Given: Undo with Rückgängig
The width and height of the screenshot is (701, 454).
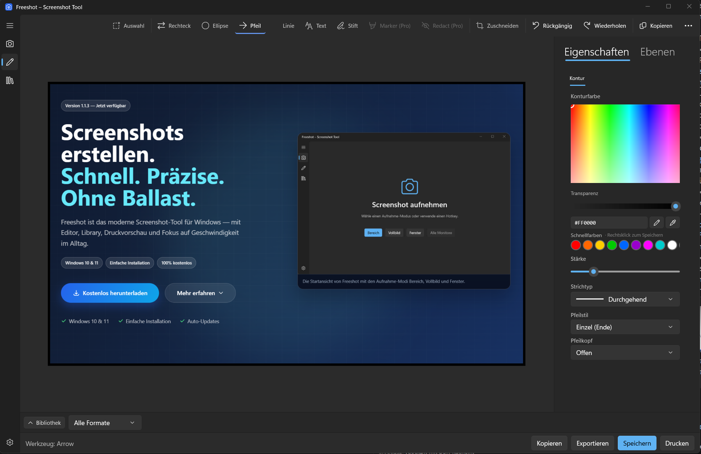Looking at the screenshot, I should 552,26.
